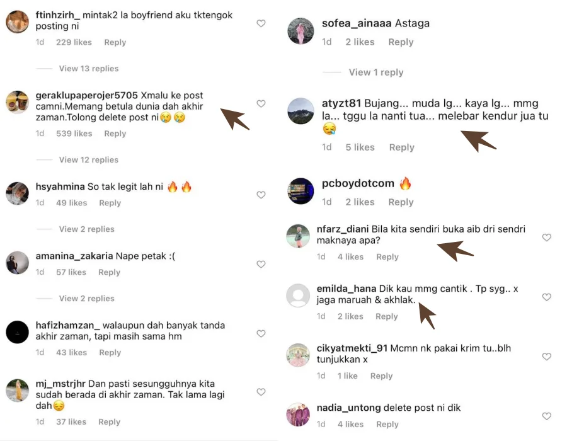The height and width of the screenshot is (441, 567).
Task: Like nfarz_diani's comment with heart
Action: tap(547, 238)
